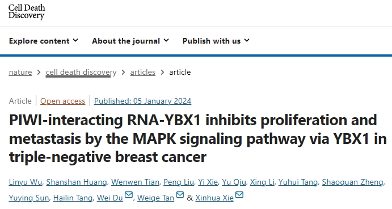Expand the About the journal chevron
392x209 pixels.
tap(166, 40)
